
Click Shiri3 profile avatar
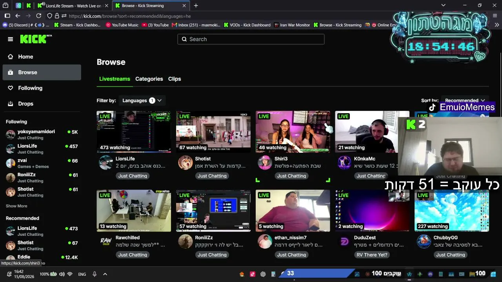[265, 163]
